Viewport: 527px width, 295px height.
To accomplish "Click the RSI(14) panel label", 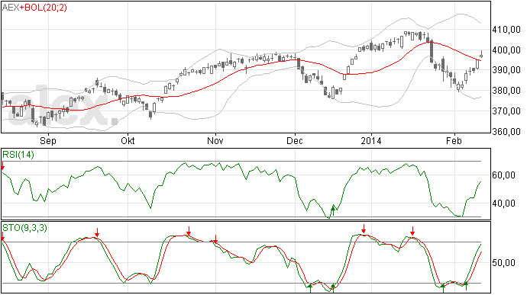I will (18, 155).
